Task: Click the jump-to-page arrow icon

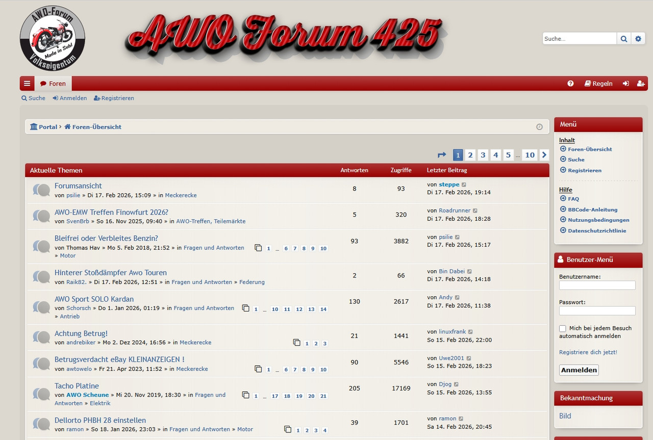Action: (x=442, y=155)
